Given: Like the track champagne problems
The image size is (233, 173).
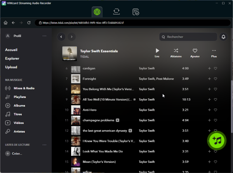Looking at the screenshot, I should 216,120.
